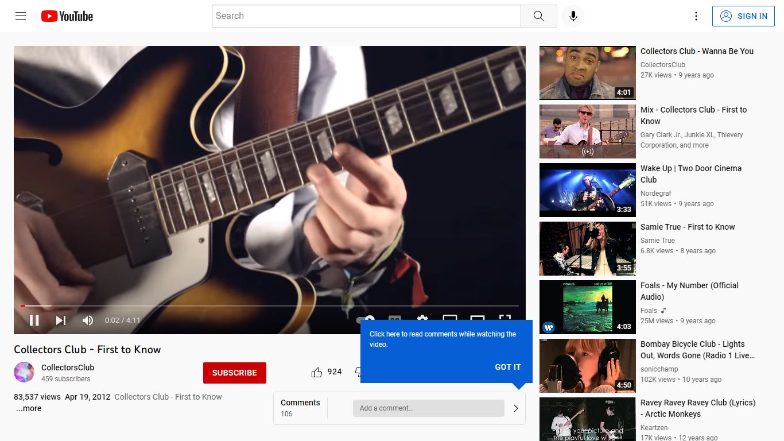The height and width of the screenshot is (441, 784).
Task: Click the "Apr 19, 2012" upload date
Action: (87, 397)
